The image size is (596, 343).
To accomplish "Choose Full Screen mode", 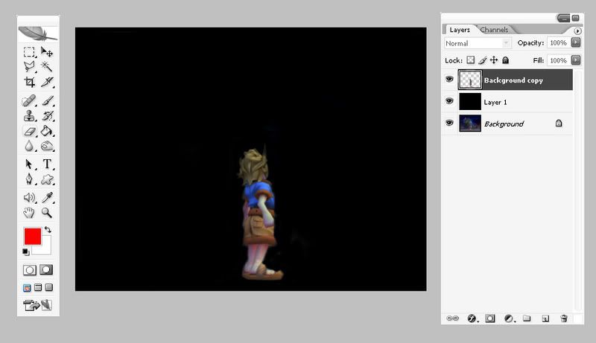I will tap(48, 288).
